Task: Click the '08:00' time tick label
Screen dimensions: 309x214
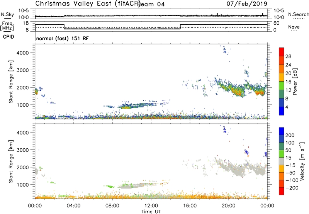Action: click(112, 206)
